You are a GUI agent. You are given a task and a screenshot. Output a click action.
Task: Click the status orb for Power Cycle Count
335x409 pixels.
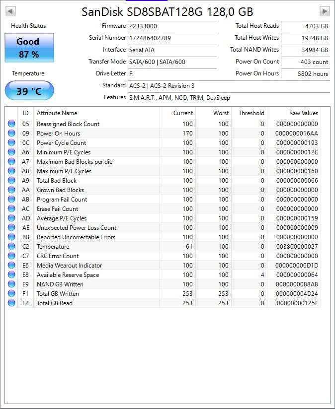11,142
